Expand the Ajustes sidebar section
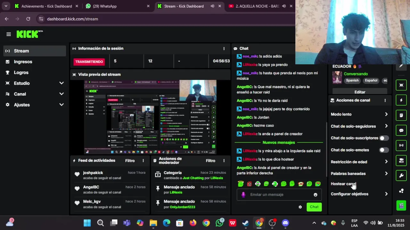 point(61,104)
